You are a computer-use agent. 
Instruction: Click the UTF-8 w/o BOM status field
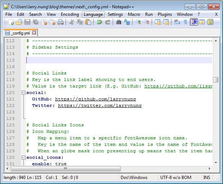pyautogui.click(x=180, y=178)
